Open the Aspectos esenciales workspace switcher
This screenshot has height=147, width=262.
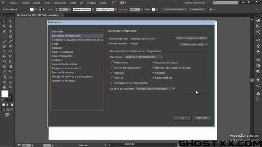click(x=196, y=3)
